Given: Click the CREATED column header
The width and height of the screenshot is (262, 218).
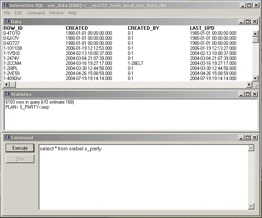Looking at the screenshot, I should pyautogui.click(x=76, y=28).
